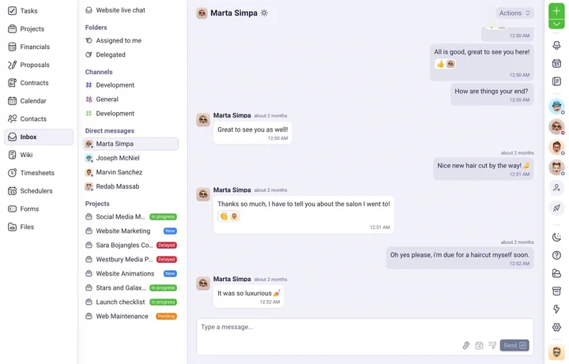This screenshot has width=569, height=364.
Task: Toggle the clapping hands reaction
Action: [224, 216]
